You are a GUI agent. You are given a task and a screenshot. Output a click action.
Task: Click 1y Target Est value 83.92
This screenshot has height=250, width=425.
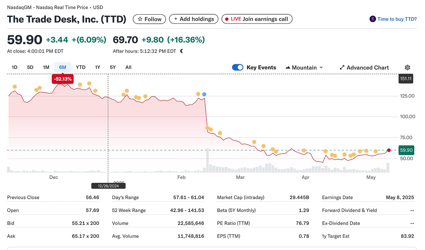click(x=407, y=236)
